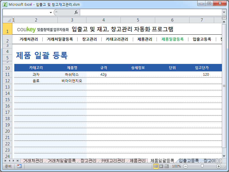Open the 카테고리관리 sheet tab
229x172 pixels.
[x=113, y=161]
